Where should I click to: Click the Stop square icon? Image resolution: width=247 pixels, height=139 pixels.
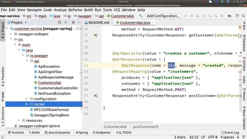pyautogui.click(x=222, y=16)
